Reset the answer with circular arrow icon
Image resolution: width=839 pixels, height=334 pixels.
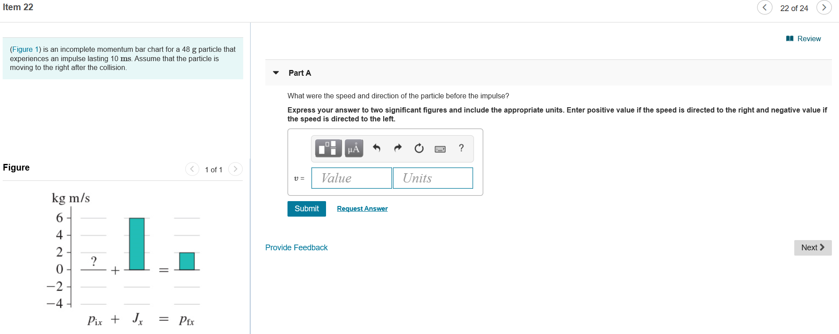(x=419, y=148)
